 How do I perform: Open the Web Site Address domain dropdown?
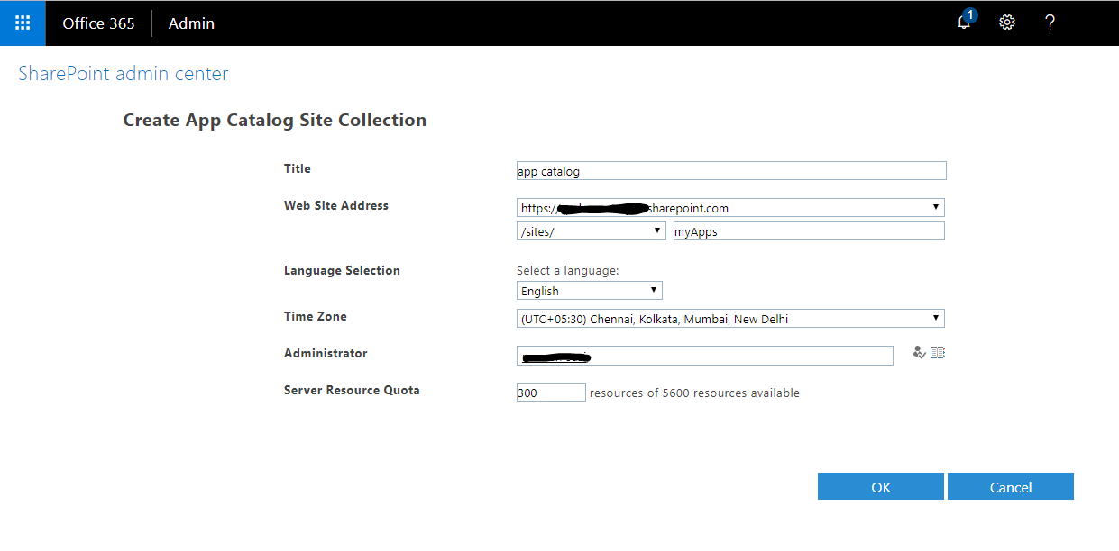937,207
